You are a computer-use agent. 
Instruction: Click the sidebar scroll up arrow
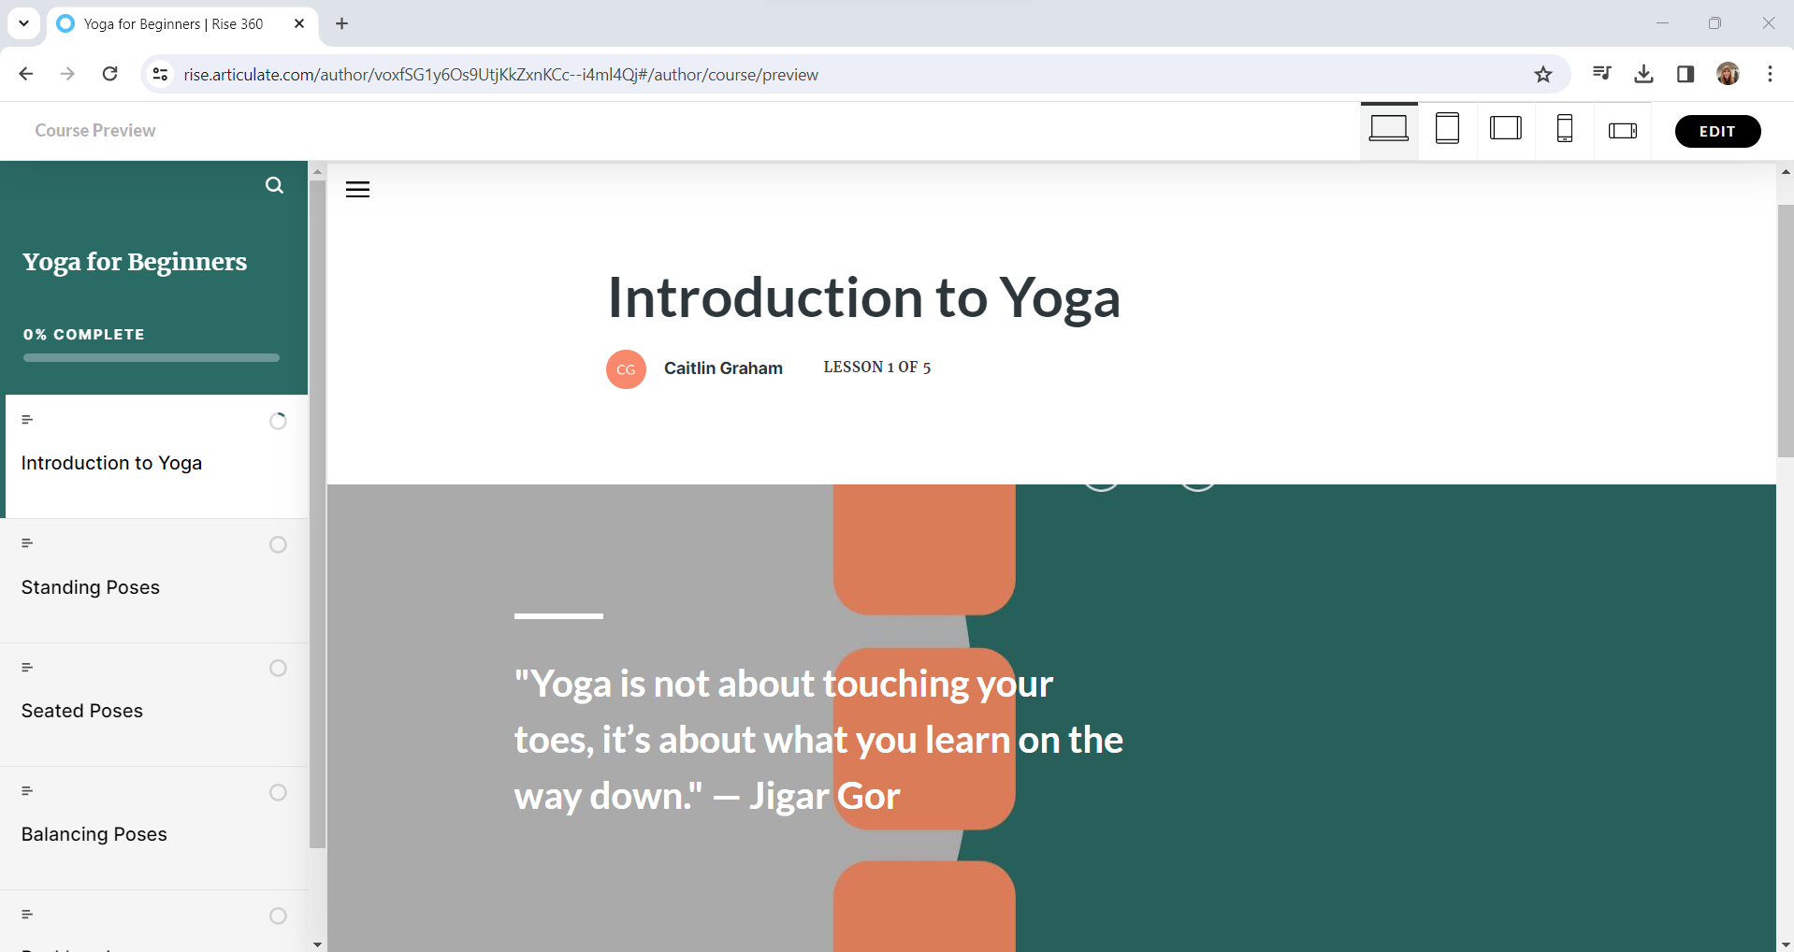(317, 172)
